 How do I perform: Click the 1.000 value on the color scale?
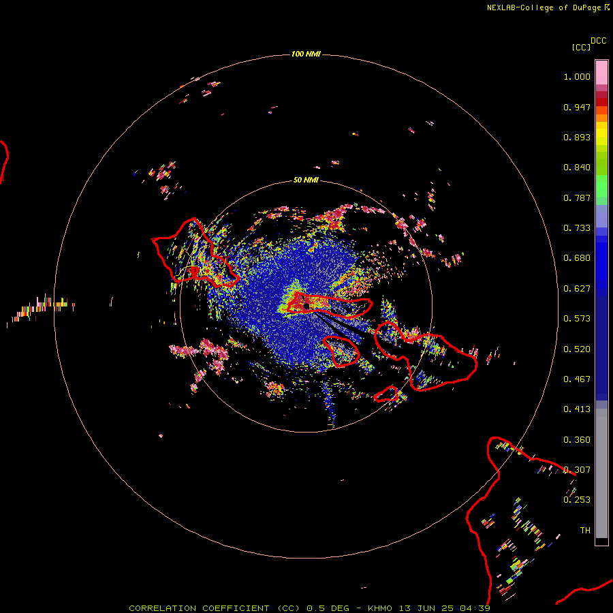pyautogui.click(x=577, y=76)
